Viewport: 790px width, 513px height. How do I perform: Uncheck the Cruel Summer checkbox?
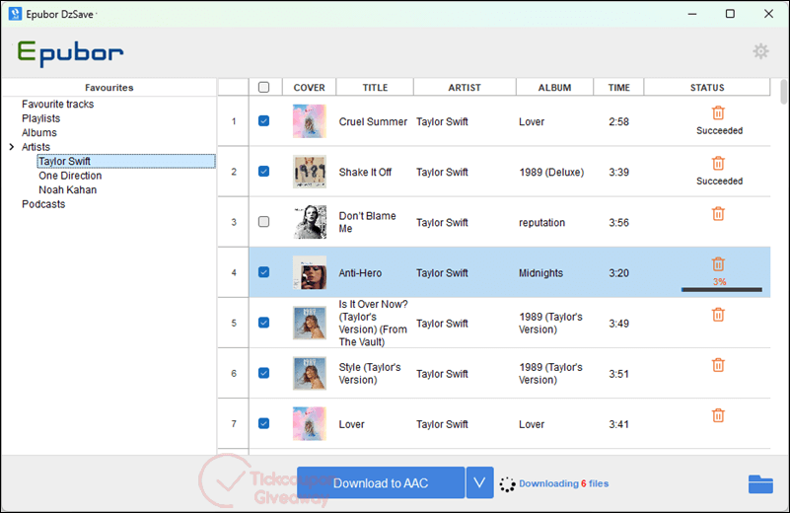tap(263, 121)
